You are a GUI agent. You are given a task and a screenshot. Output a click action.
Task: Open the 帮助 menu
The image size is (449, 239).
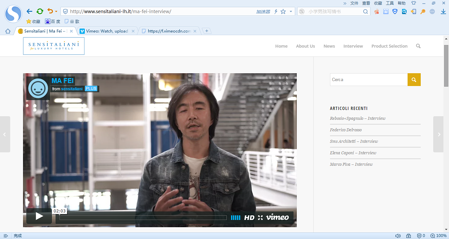coord(402,3)
